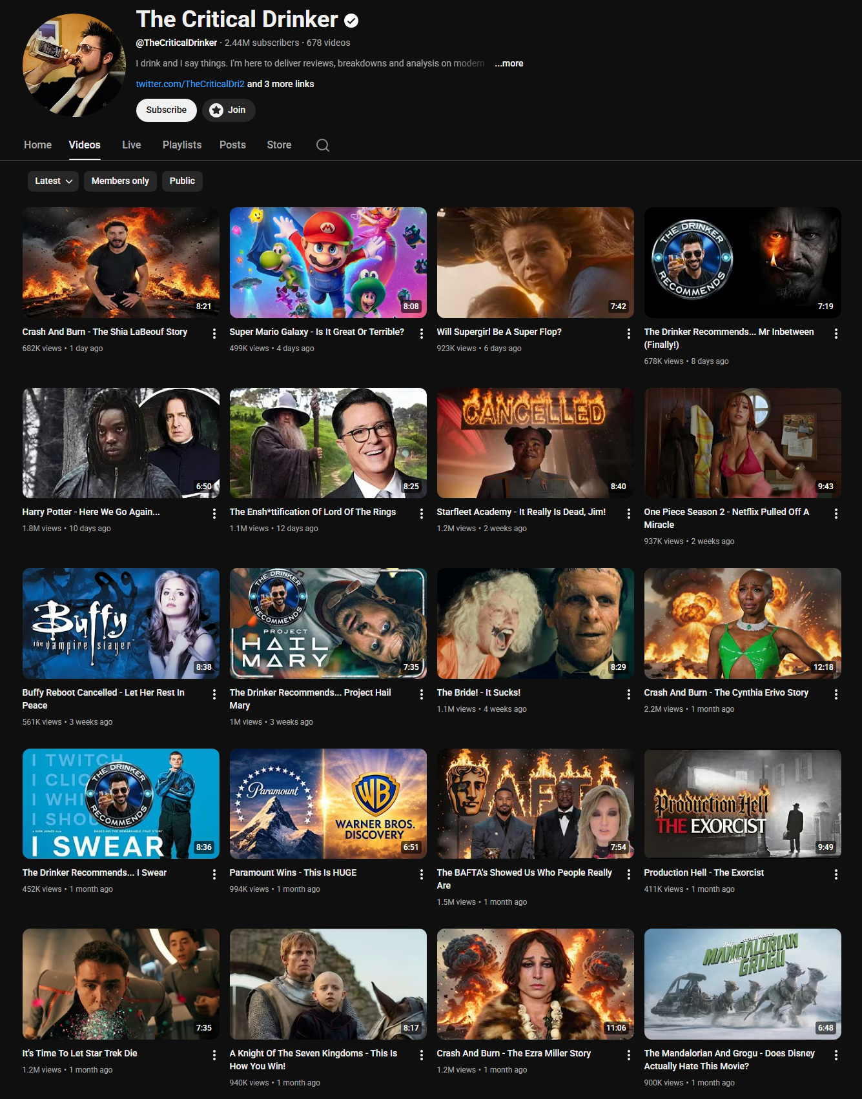
Task: Open options menu for BAFTA's video
Action: pyautogui.click(x=629, y=874)
